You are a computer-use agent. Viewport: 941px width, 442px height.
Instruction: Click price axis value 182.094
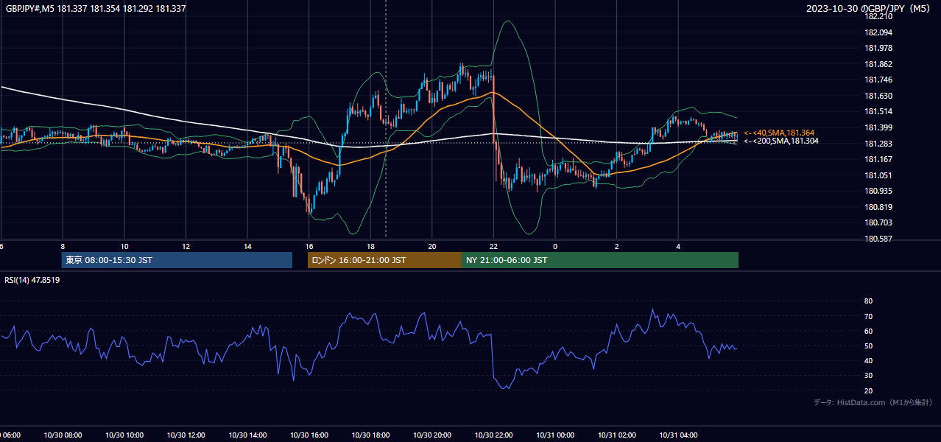point(878,32)
